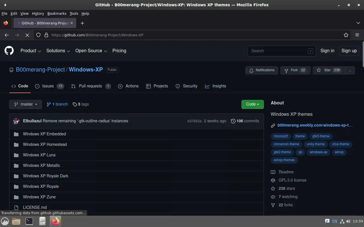
Task: Fork the repository with Fork button
Action: click(295, 70)
